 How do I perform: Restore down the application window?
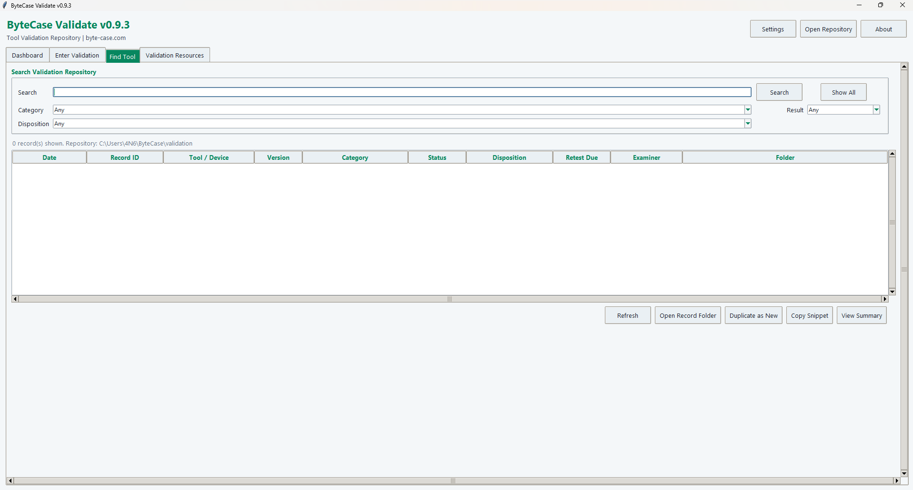tap(881, 5)
